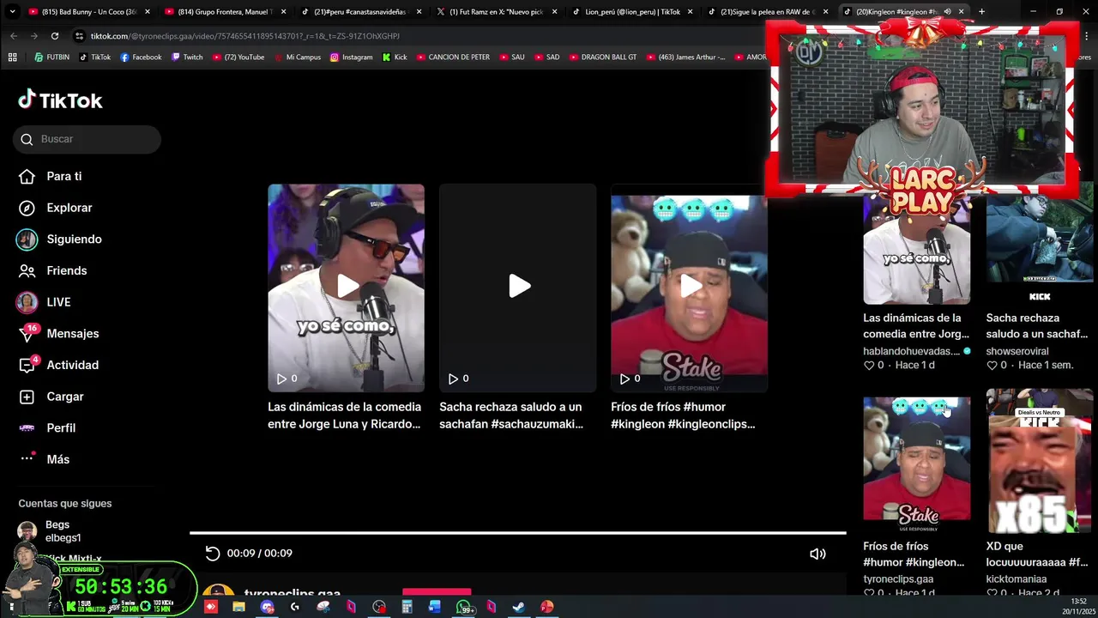The image size is (1098, 618).
Task: Switch to the #peru #canastasnavideñas tab
Action: 360,12
